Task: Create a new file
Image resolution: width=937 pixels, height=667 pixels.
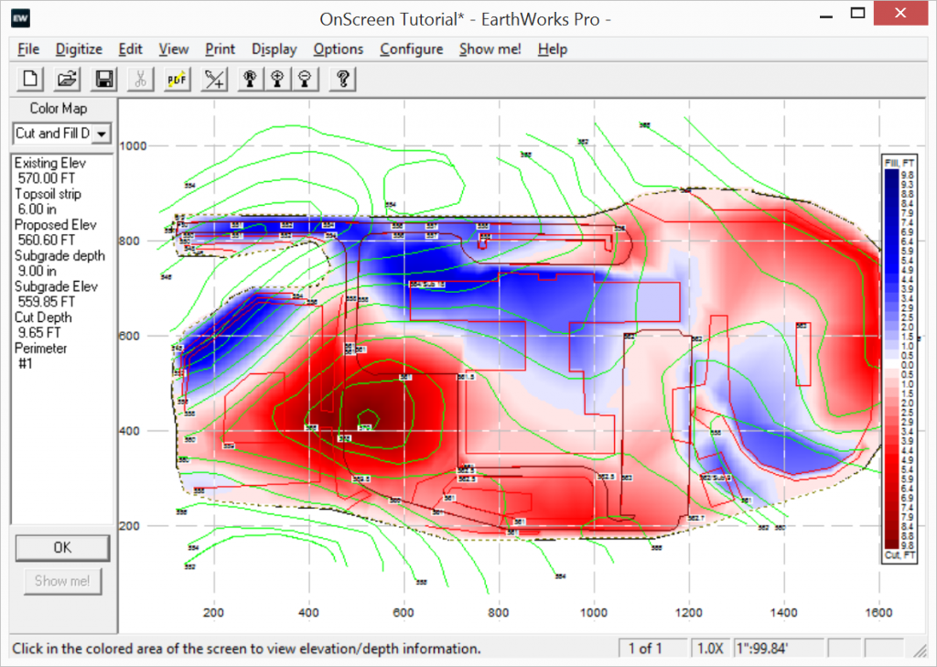Action: 28,79
